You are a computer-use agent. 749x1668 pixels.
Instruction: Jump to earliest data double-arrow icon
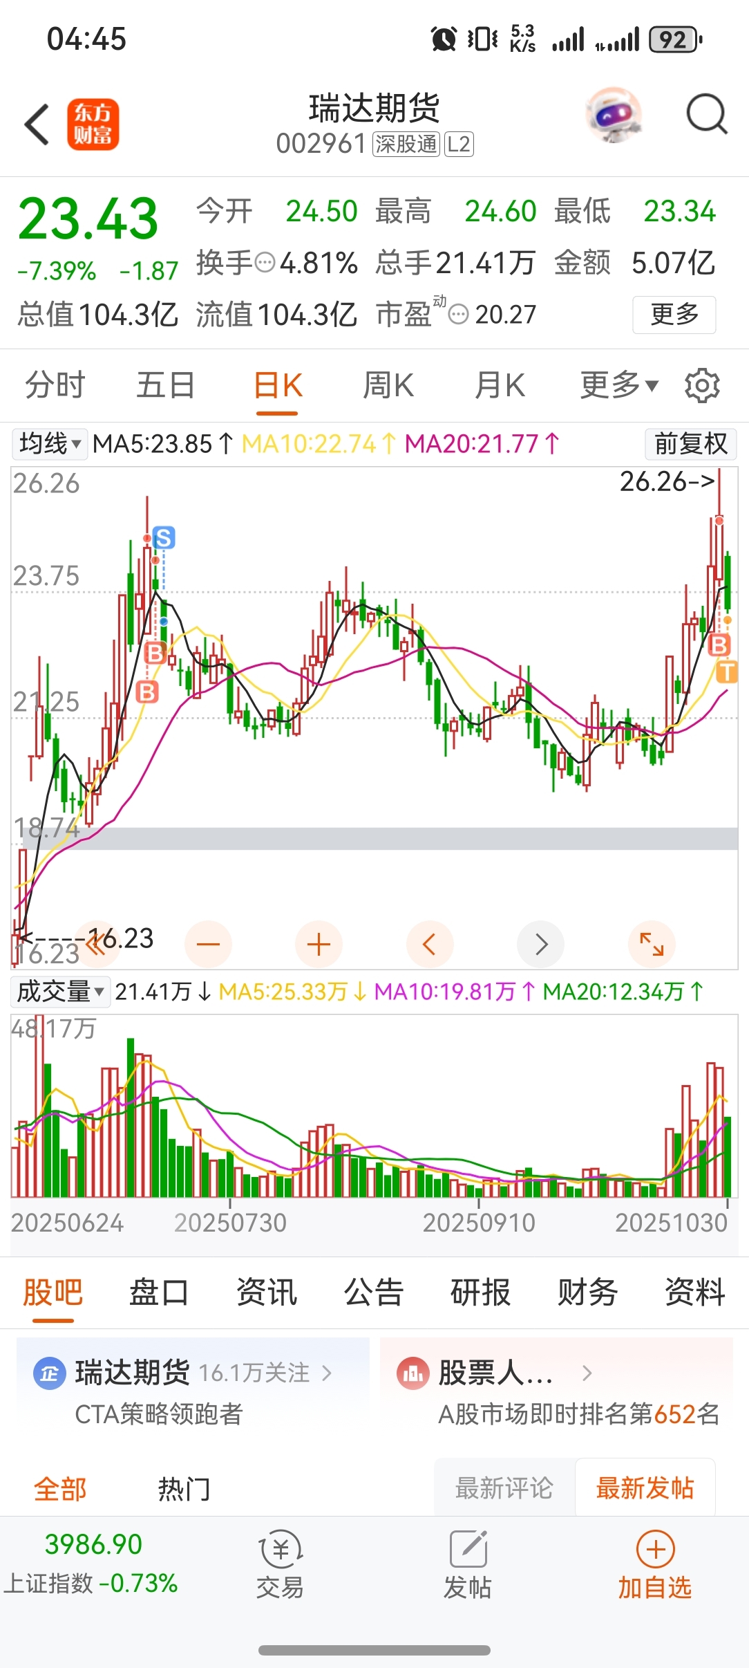[x=97, y=944]
